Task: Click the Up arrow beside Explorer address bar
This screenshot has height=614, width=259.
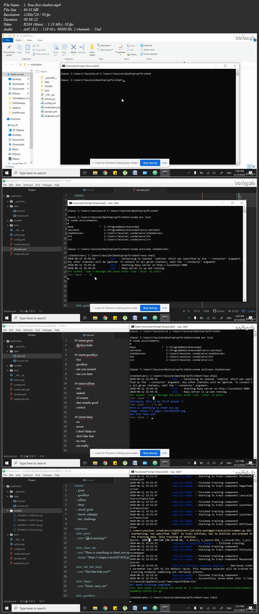Action: (x=20, y=65)
